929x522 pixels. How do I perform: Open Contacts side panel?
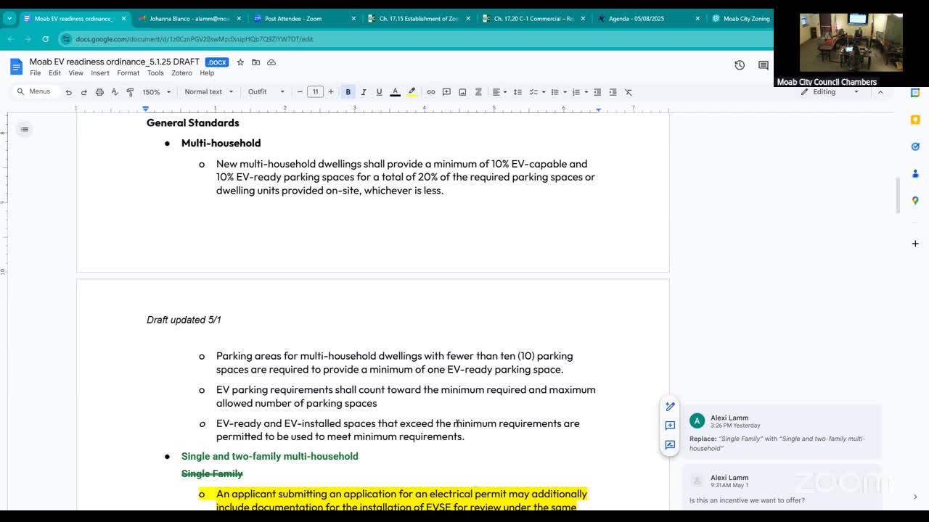coord(915,173)
